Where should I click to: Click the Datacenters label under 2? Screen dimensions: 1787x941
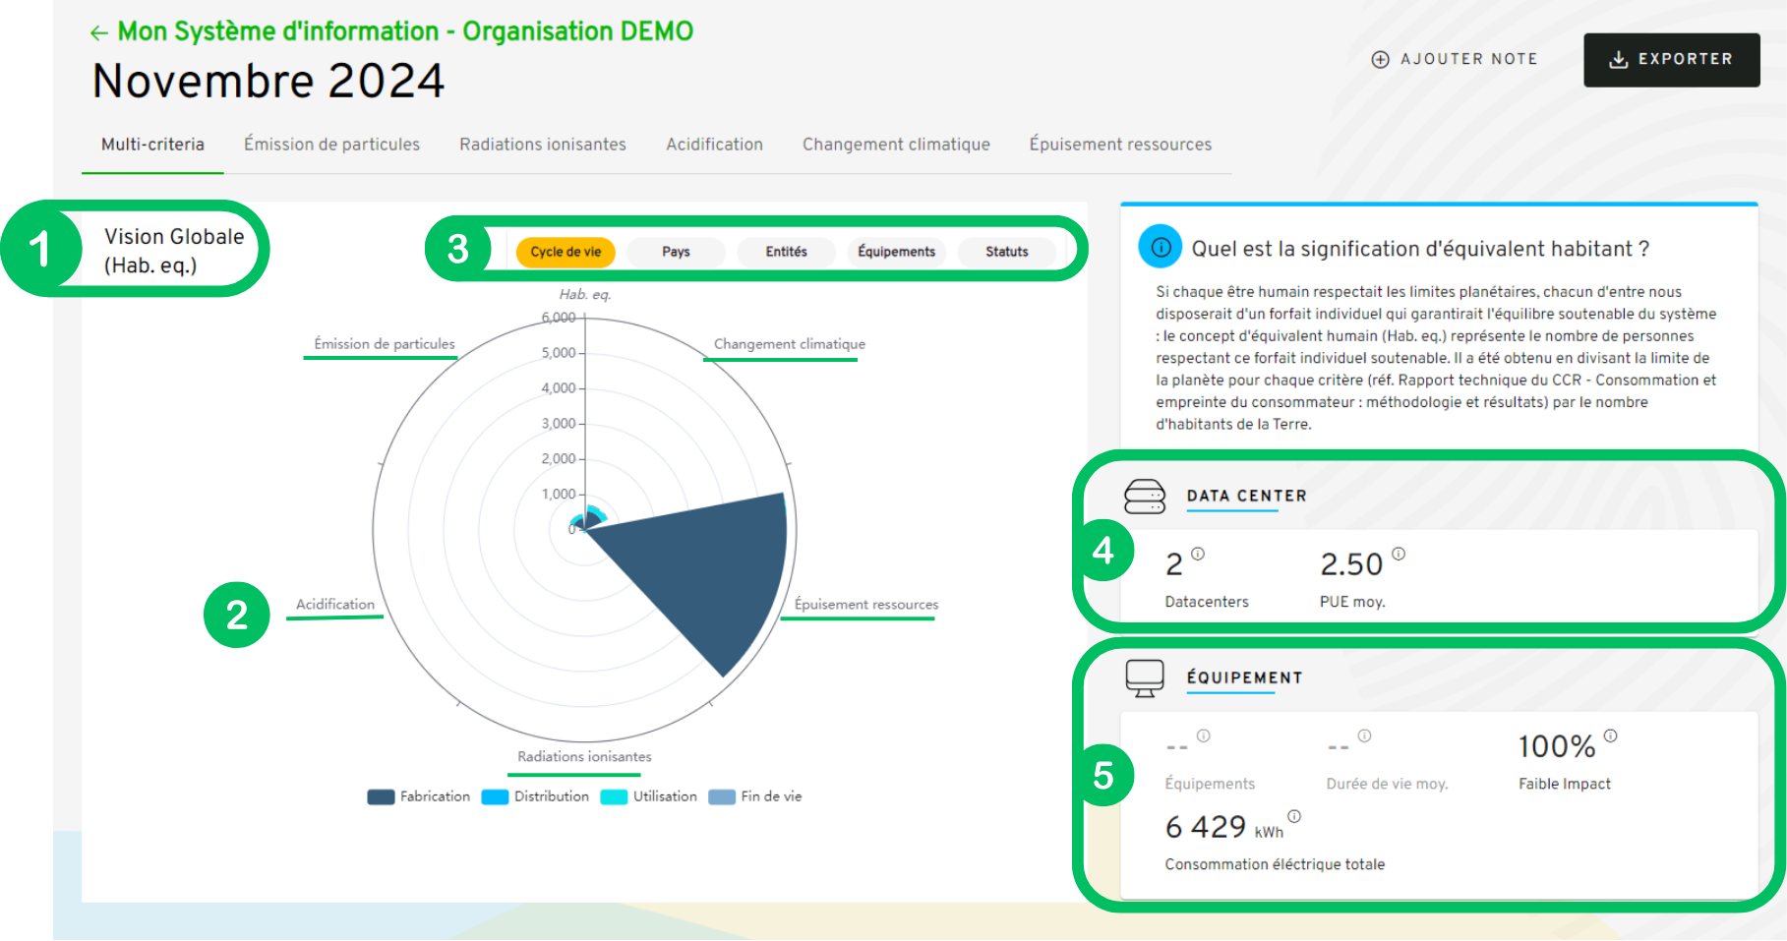coord(1207,602)
